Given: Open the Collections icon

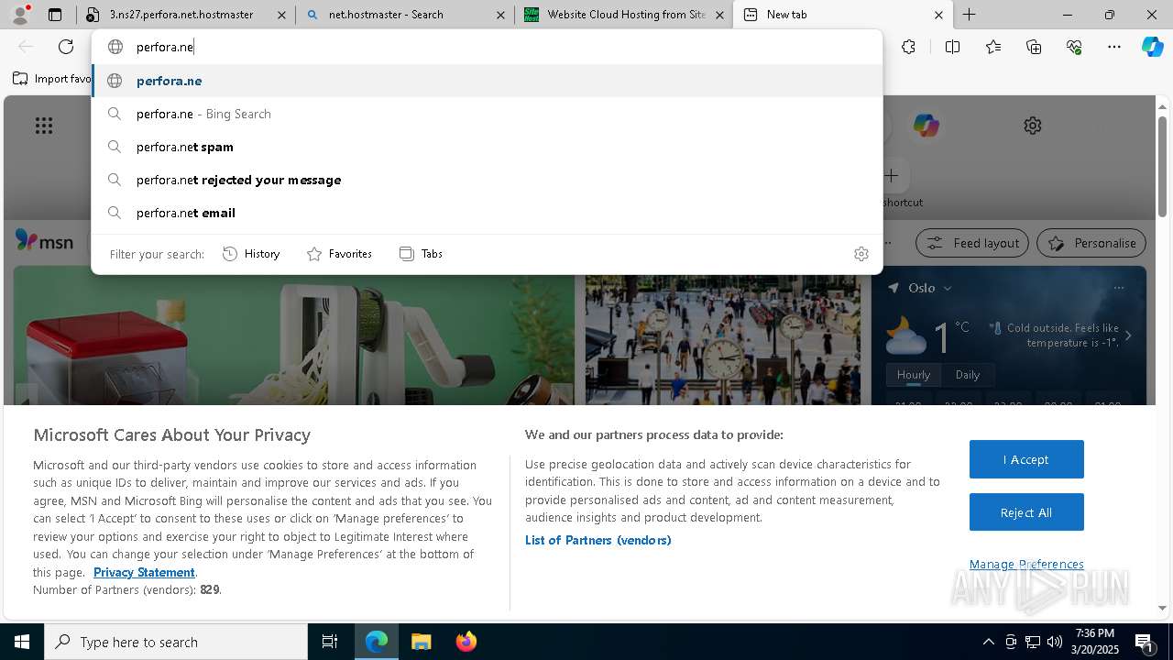Looking at the screenshot, I should [1034, 47].
